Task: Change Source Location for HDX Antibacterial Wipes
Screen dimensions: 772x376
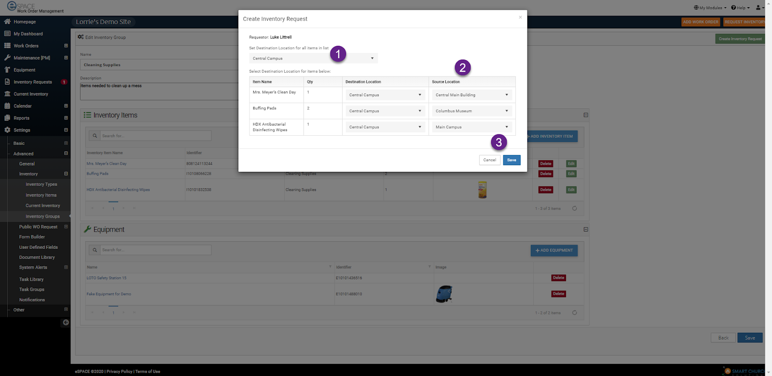Action: pyautogui.click(x=471, y=127)
